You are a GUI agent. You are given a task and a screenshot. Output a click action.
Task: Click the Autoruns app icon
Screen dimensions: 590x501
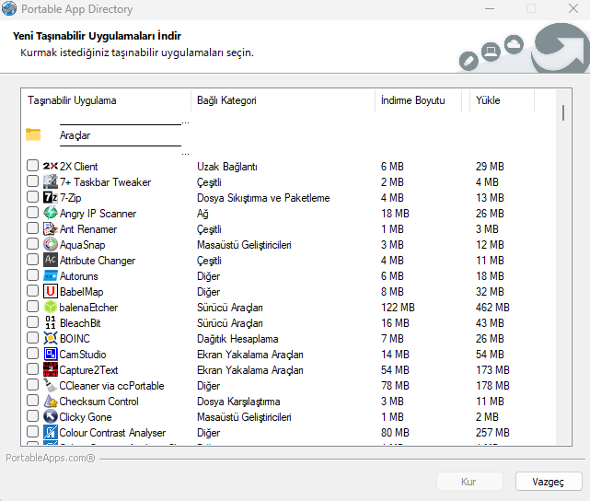(50, 276)
